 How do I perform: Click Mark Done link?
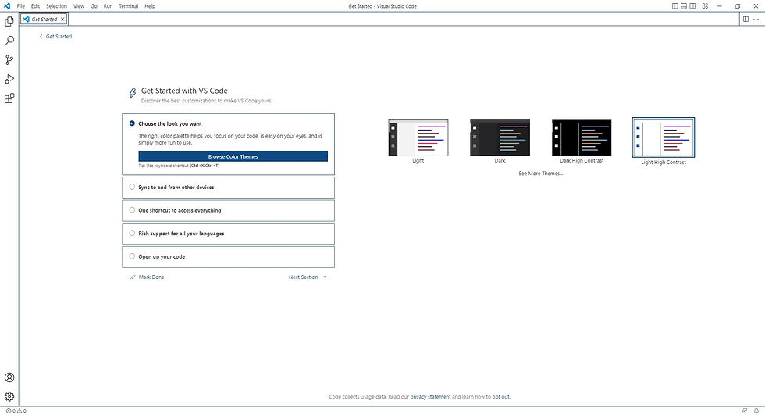pyautogui.click(x=147, y=277)
